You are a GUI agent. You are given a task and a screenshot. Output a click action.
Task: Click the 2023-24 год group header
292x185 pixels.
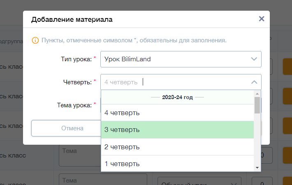(177, 97)
